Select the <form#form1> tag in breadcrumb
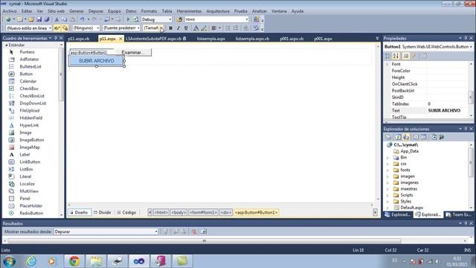The height and width of the screenshot is (268, 476). 203,212
